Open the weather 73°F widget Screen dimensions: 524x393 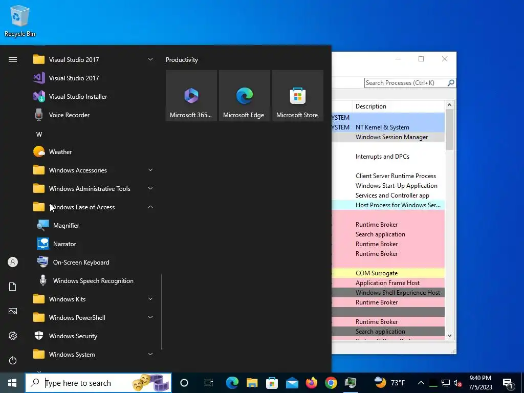[389, 383]
